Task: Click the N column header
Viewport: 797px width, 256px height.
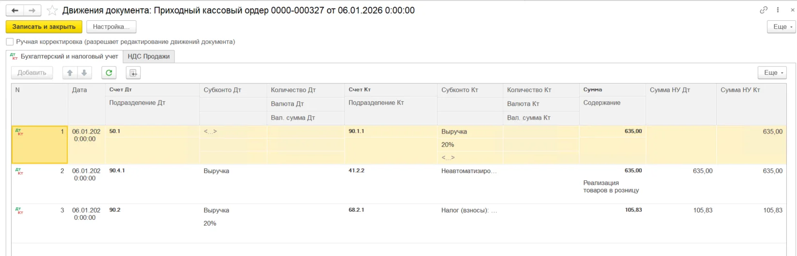Action: pyautogui.click(x=40, y=104)
